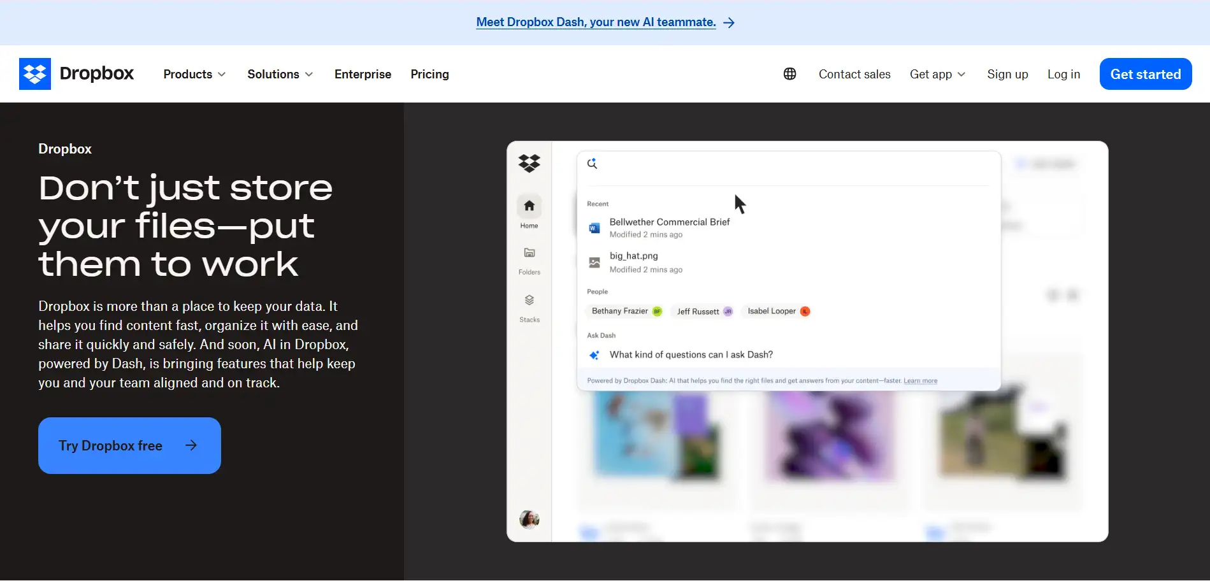This screenshot has width=1210, height=581.
Task: Select the Bethany Frazier people chip
Action: 624,311
